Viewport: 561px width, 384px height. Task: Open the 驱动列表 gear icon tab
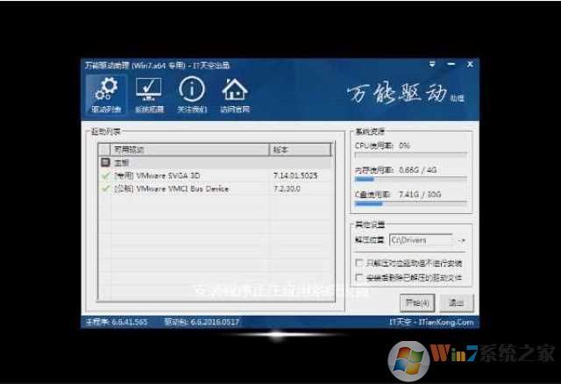click(x=106, y=95)
